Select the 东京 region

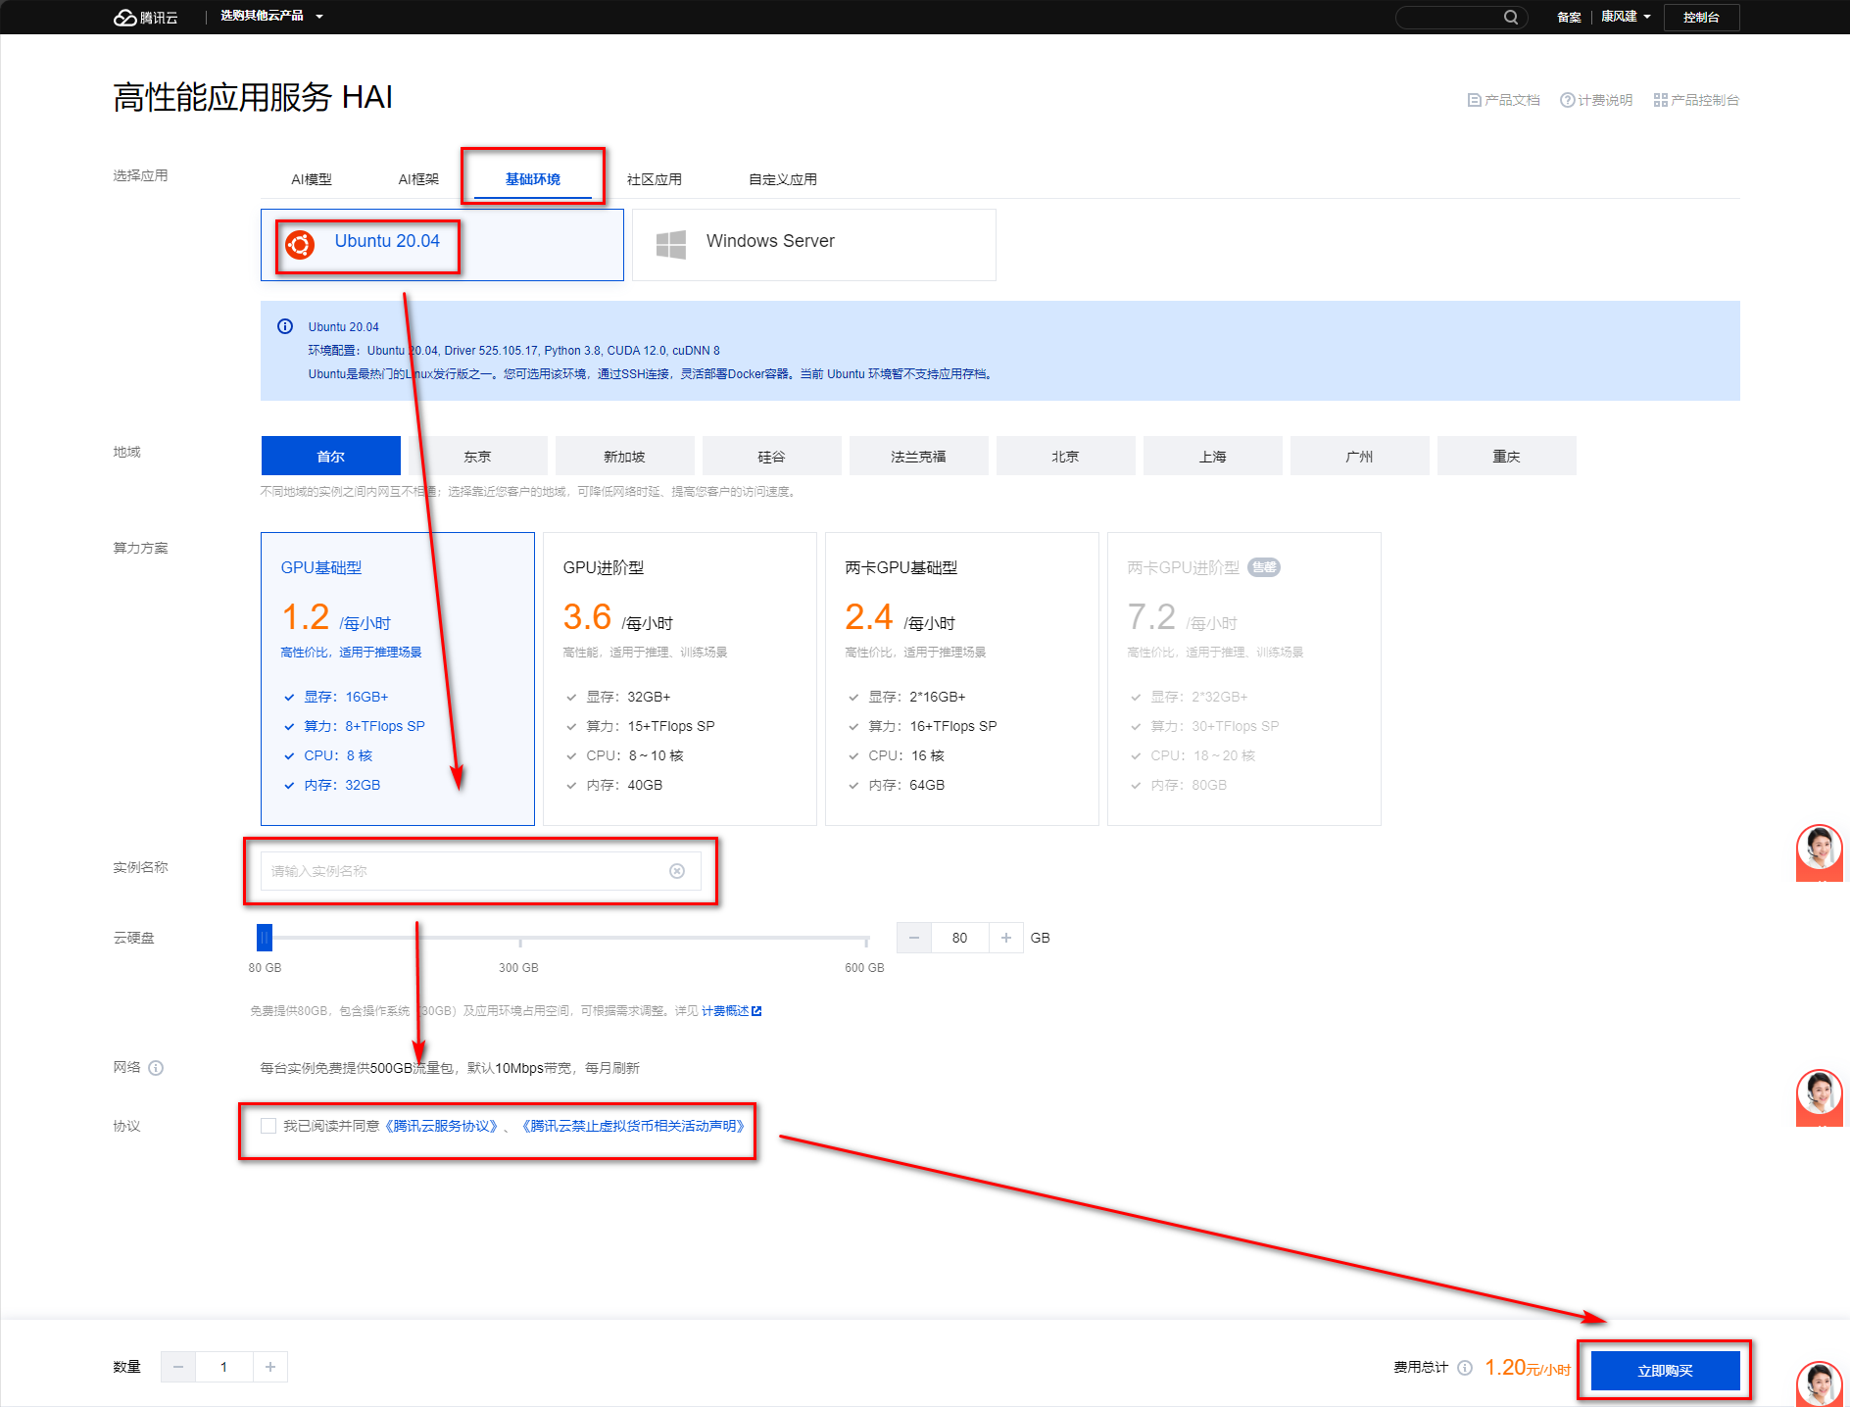click(x=478, y=456)
